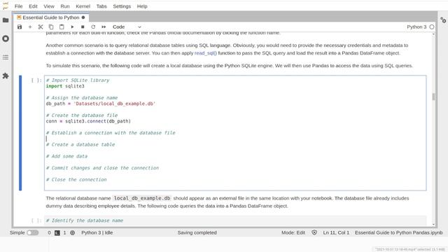Viewport: 448px width, 252px height.
Task: Run the selected cell
Action: (72, 27)
